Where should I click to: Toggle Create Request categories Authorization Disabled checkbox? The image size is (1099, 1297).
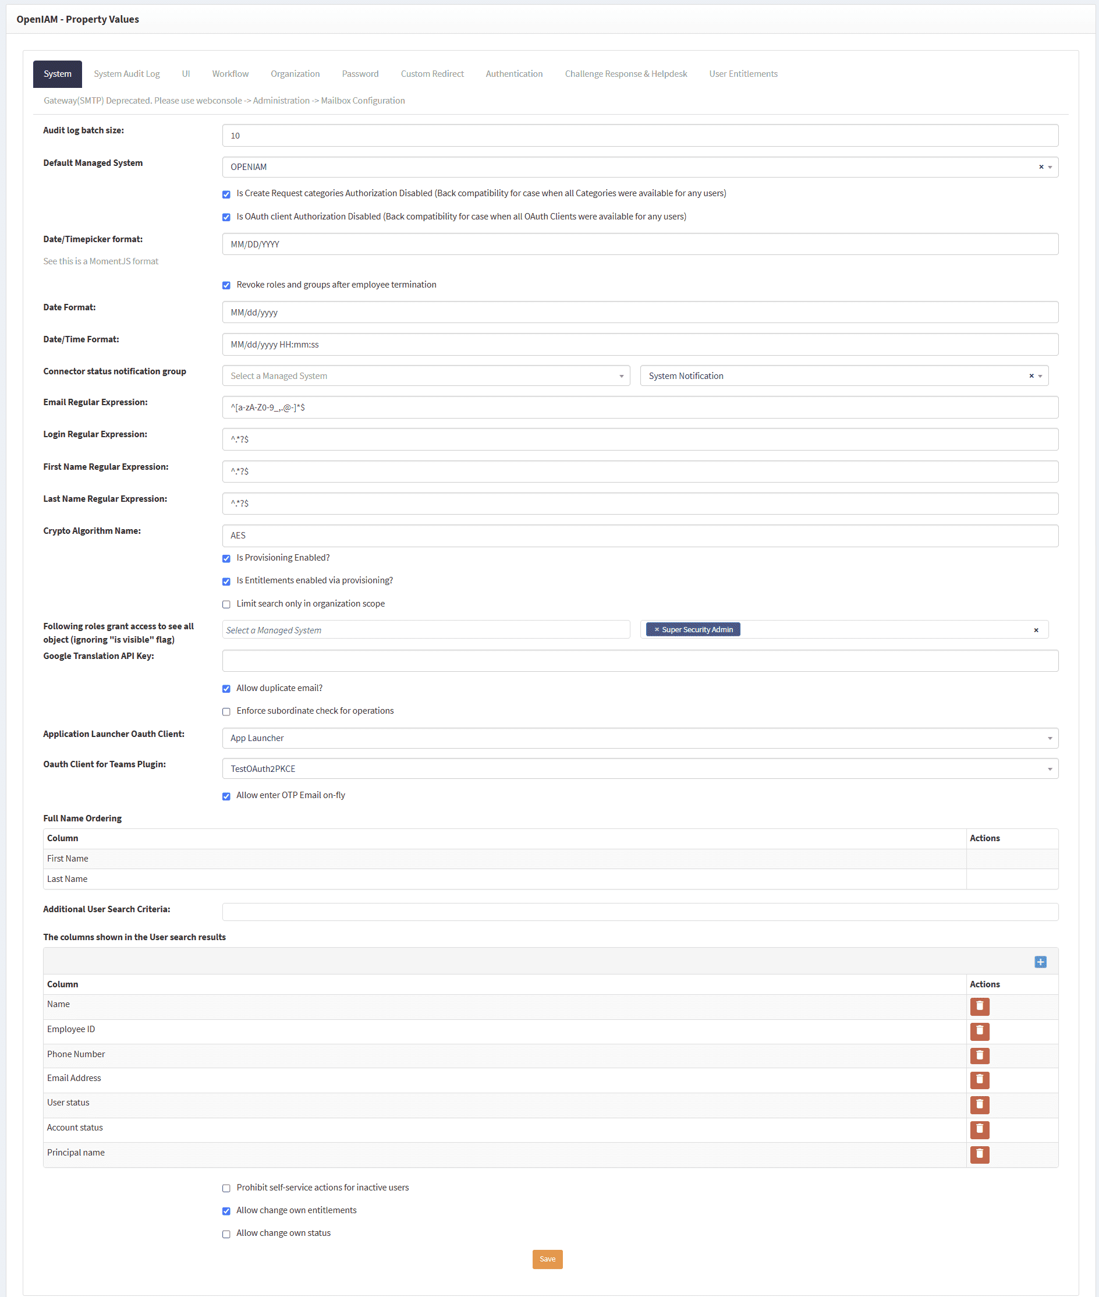point(226,194)
